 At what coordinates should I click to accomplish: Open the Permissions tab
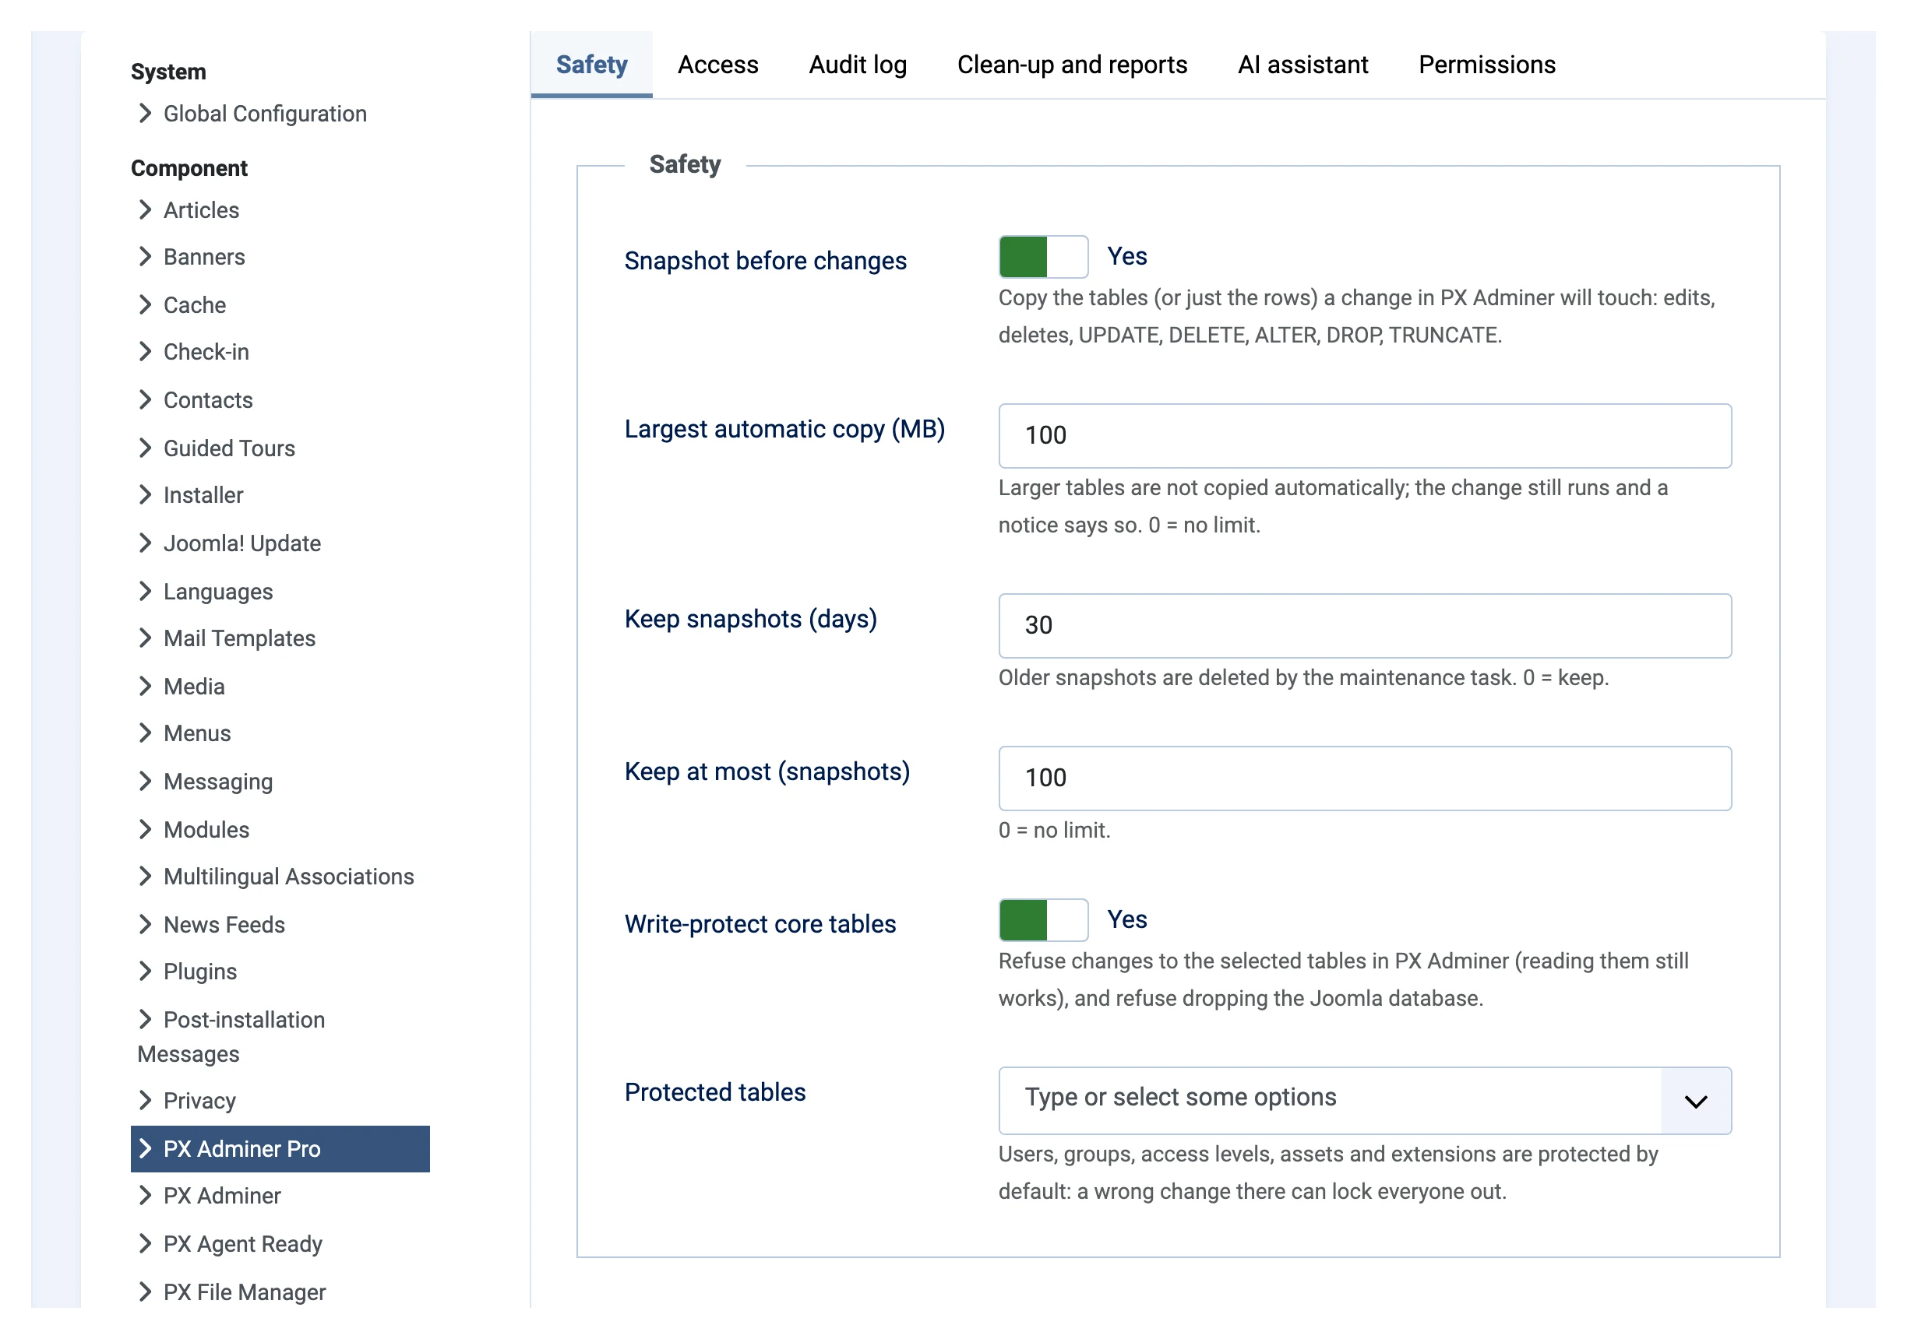1487,65
